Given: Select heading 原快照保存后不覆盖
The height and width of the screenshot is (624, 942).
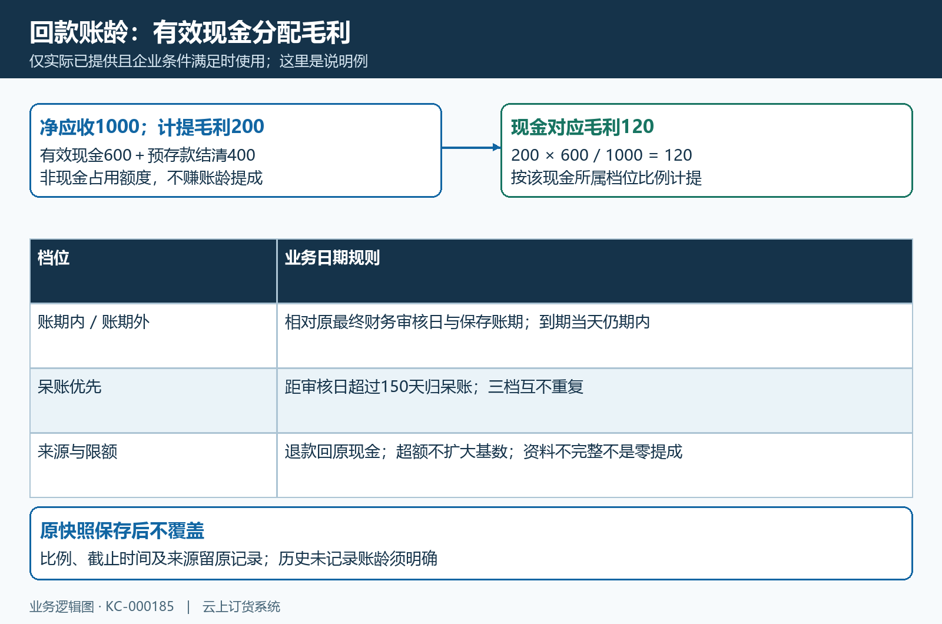Looking at the screenshot, I should 122,531.
